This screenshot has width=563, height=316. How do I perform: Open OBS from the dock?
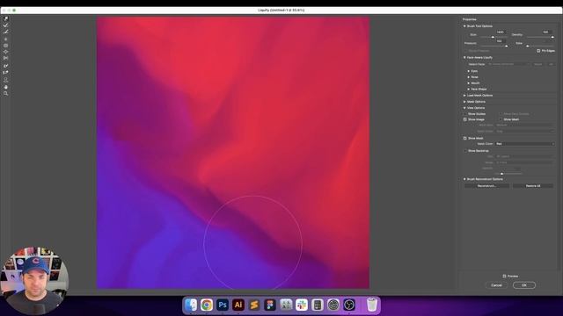click(x=349, y=305)
